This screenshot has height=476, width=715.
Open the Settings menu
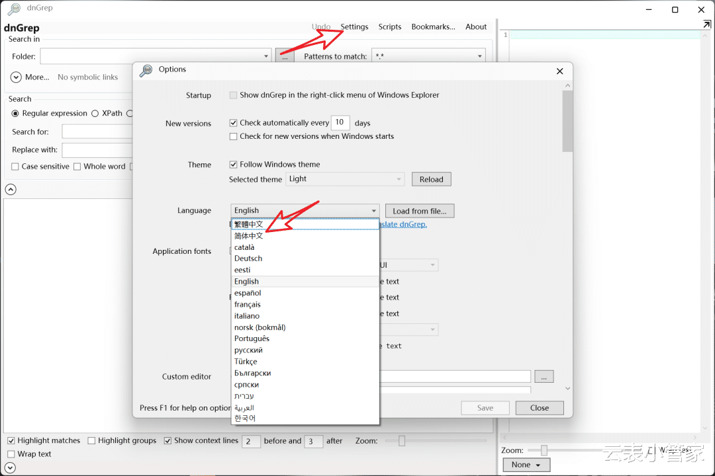coord(354,27)
